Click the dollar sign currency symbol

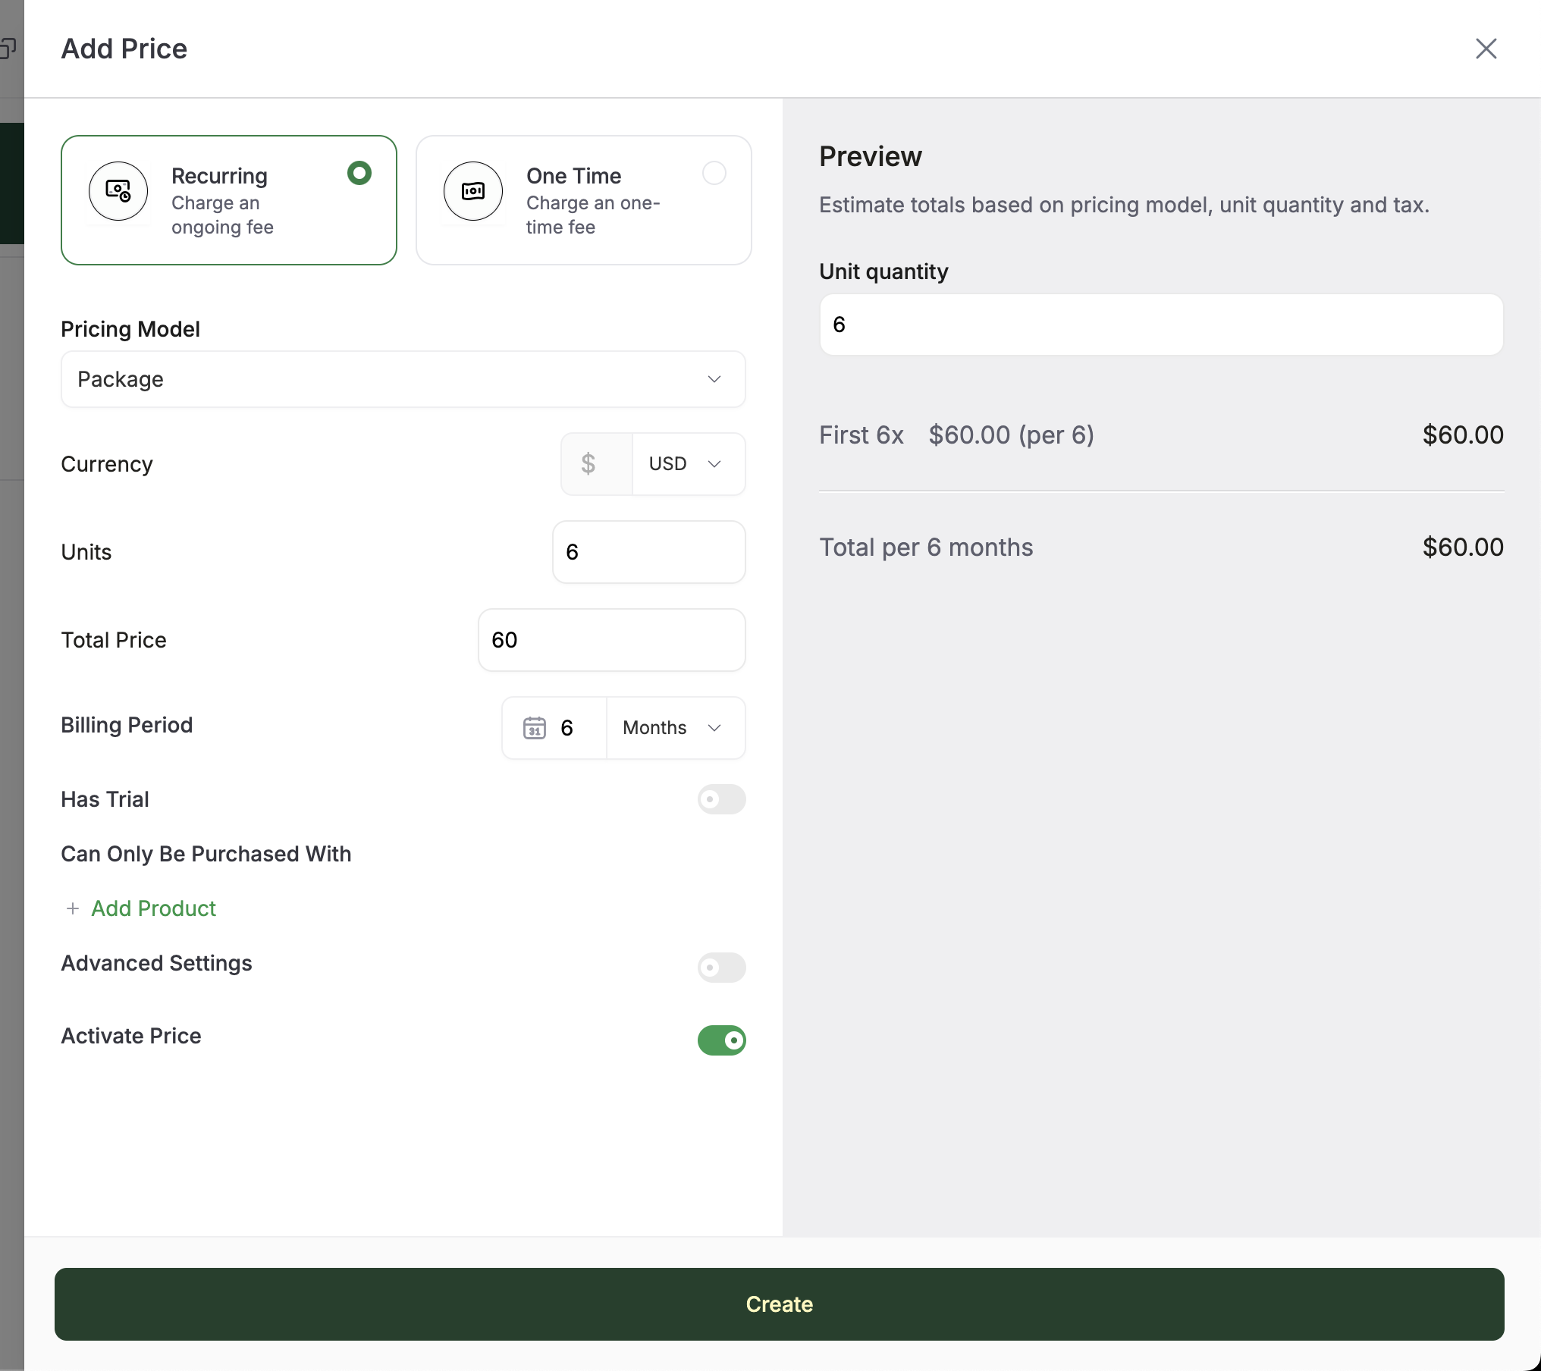[588, 463]
